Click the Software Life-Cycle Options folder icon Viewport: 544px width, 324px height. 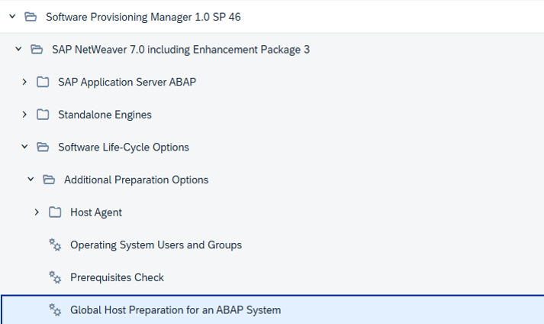pyautogui.click(x=43, y=147)
